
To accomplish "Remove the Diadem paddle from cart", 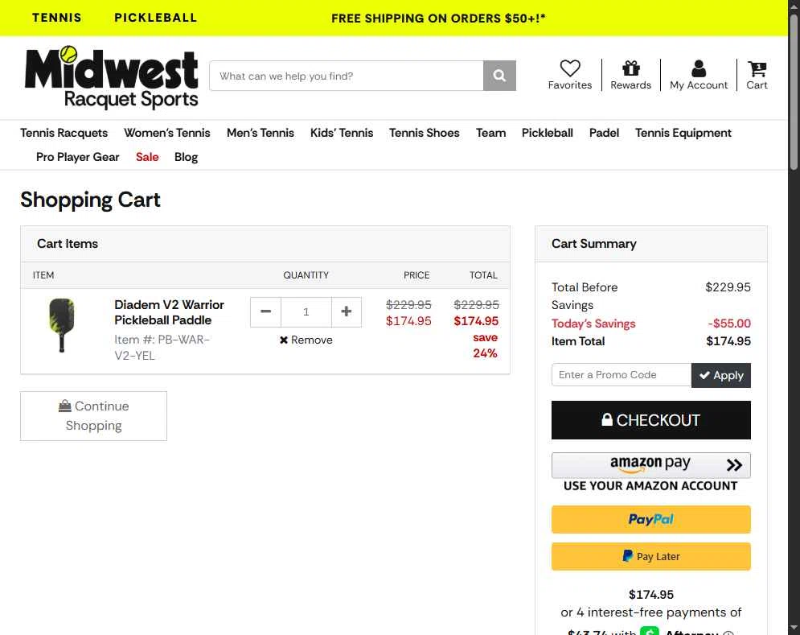I will pyautogui.click(x=306, y=340).
